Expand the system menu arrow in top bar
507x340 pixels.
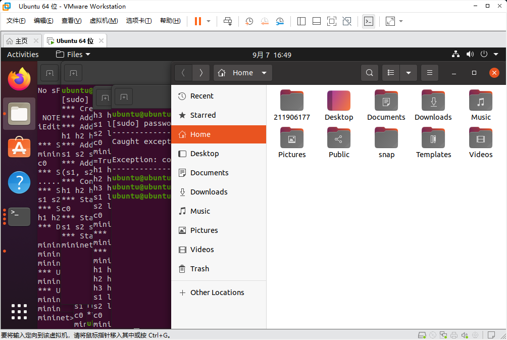pos(496,55)
